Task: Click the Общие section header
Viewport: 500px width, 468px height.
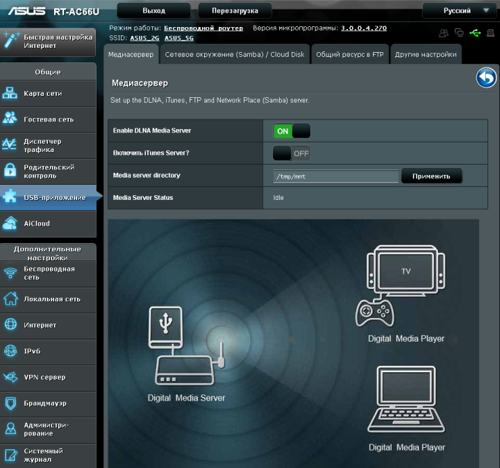Action: click(48, 72)
